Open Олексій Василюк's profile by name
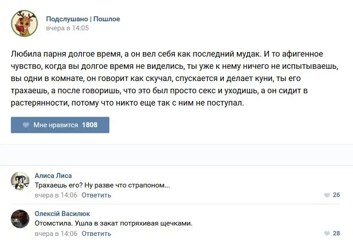 pyautogui.click(x=62, y=214)
